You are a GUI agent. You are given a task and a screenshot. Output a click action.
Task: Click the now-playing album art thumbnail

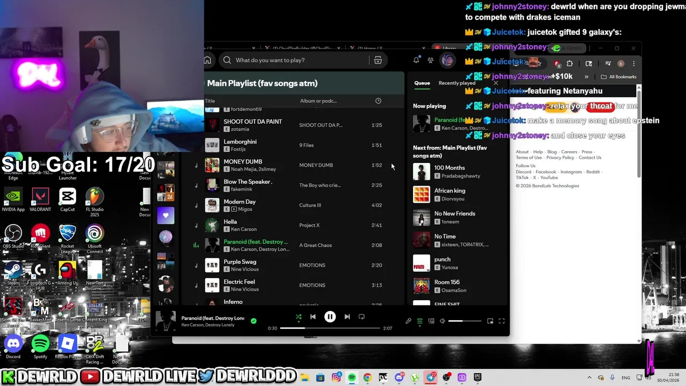click(166, 321)
